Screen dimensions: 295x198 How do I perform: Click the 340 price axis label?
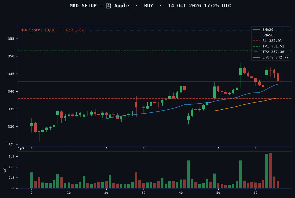tap(11, 91)
